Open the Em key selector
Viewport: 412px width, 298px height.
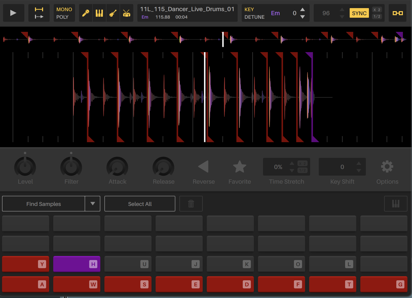coord(275,13)
